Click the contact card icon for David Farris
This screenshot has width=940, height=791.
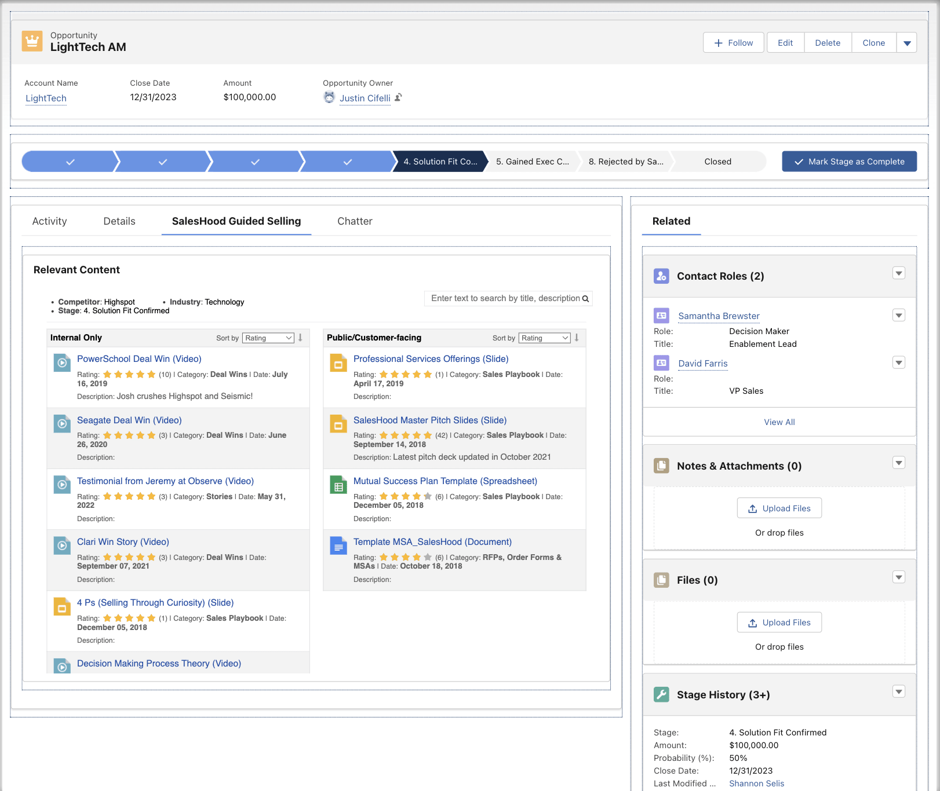tap(661, 363)
